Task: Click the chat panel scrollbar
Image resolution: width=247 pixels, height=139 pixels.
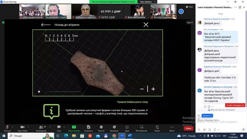Action: 246,58
